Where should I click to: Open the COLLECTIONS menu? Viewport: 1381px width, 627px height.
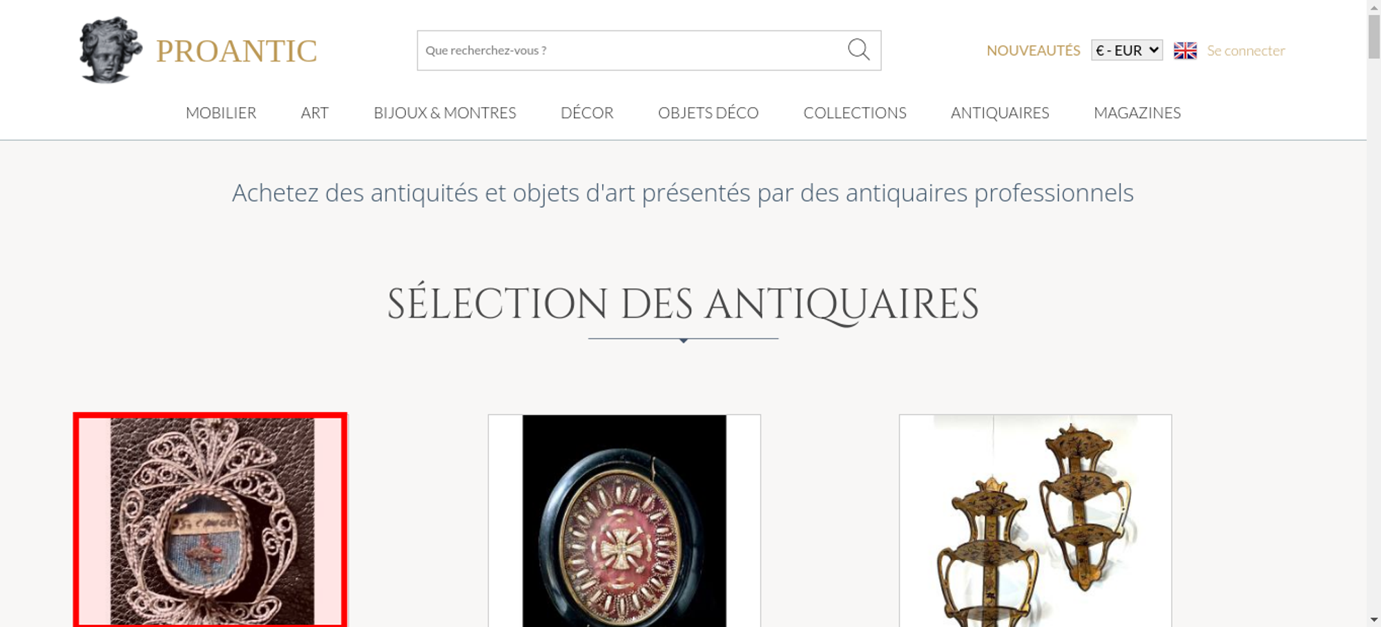click(x=855, y=113)
